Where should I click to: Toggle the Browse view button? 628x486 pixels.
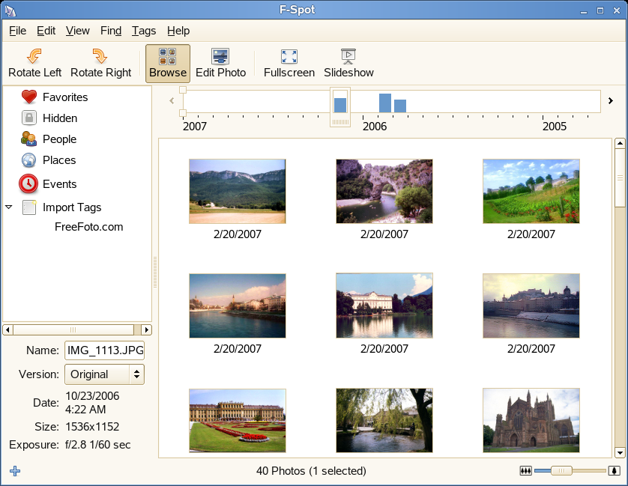(168, 64)
